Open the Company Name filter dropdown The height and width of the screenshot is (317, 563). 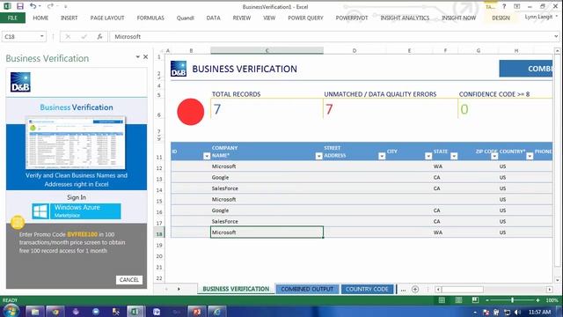[x=318, y=156]
